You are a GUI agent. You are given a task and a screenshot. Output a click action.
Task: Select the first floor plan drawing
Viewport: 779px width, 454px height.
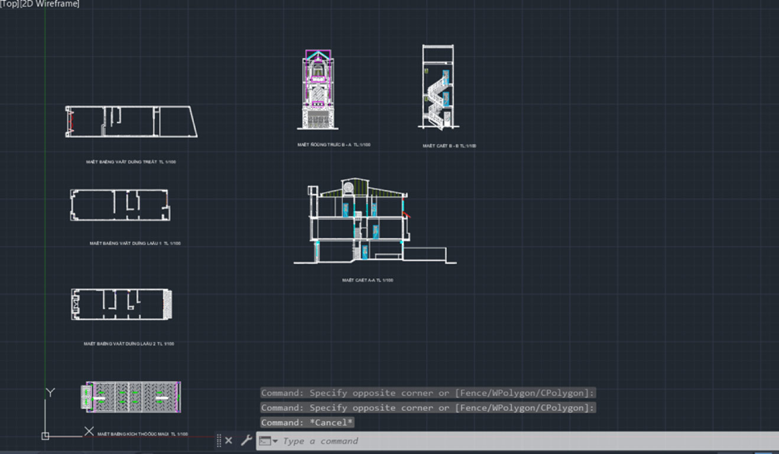120,205
